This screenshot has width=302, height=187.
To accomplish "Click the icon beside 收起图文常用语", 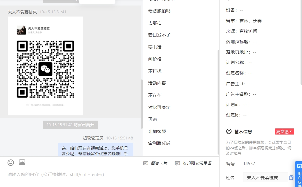I will (177, 163).
